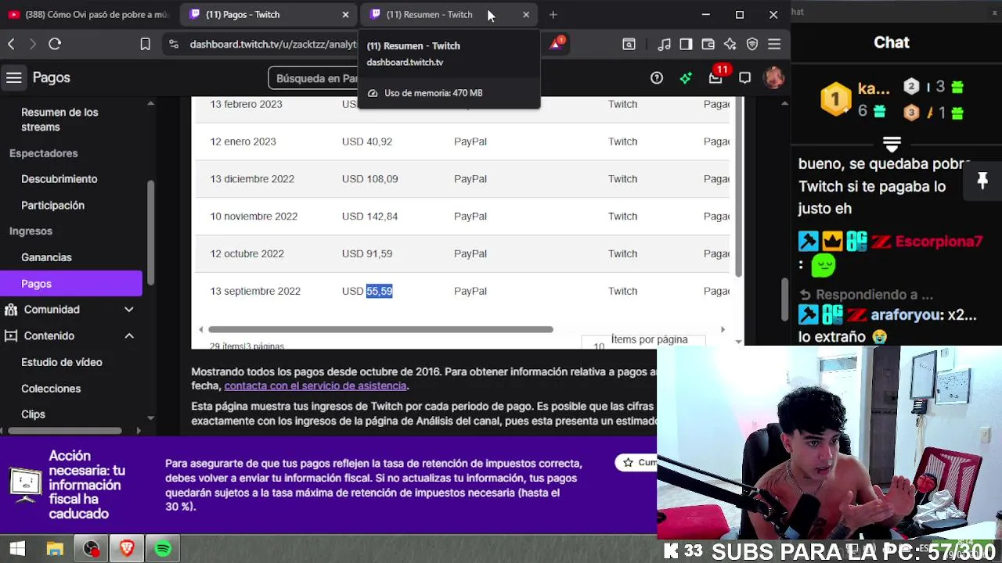Click the table horizontal scrollbar thumb
Screen dimensions: 1002x563
(380, 330)
